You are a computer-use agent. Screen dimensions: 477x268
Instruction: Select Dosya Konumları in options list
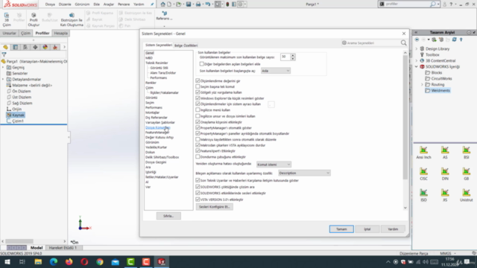(x=157, y=127)
